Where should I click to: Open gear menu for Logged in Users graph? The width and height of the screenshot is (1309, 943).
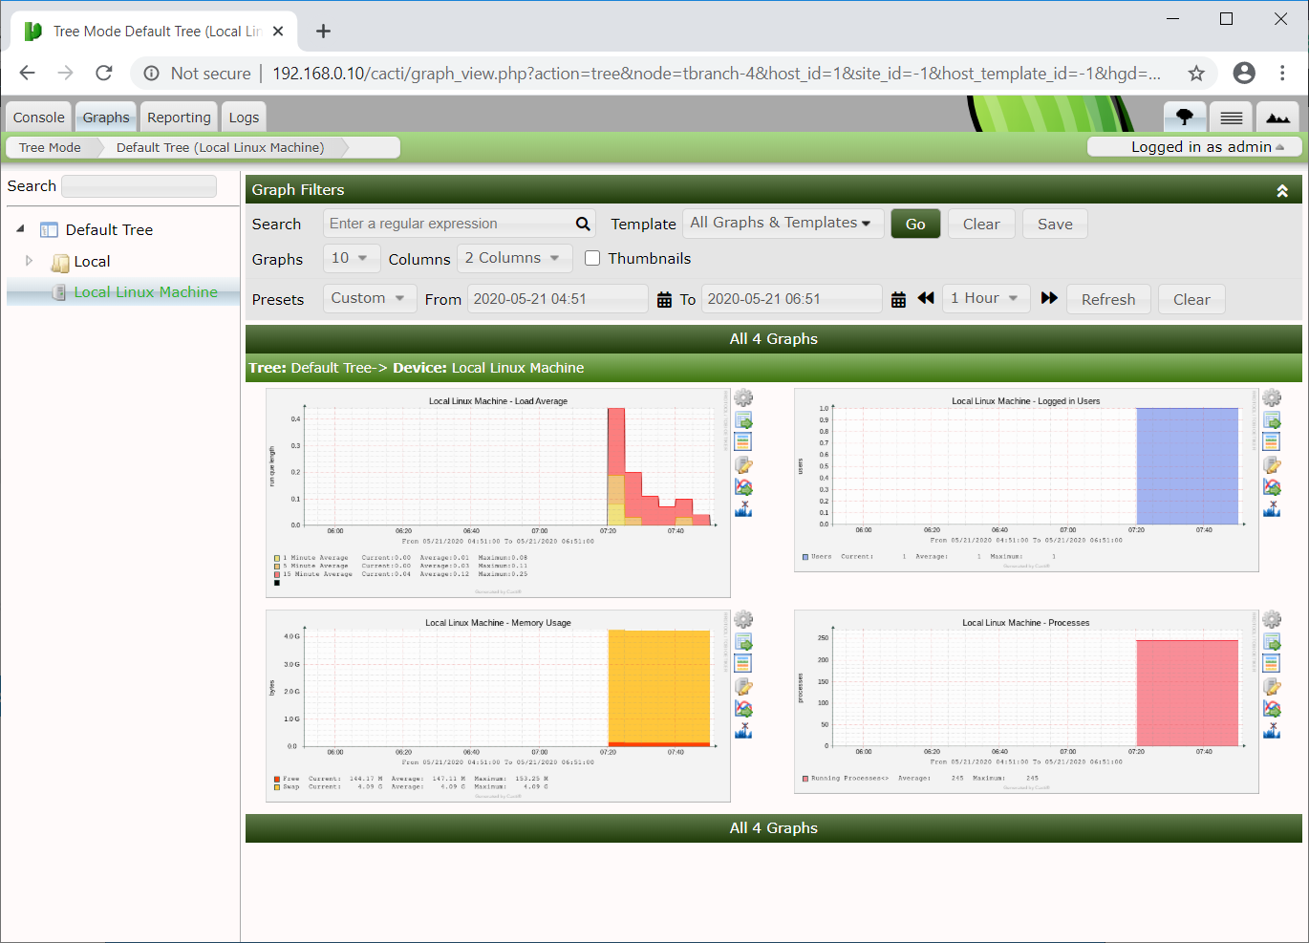[1272, 397]
